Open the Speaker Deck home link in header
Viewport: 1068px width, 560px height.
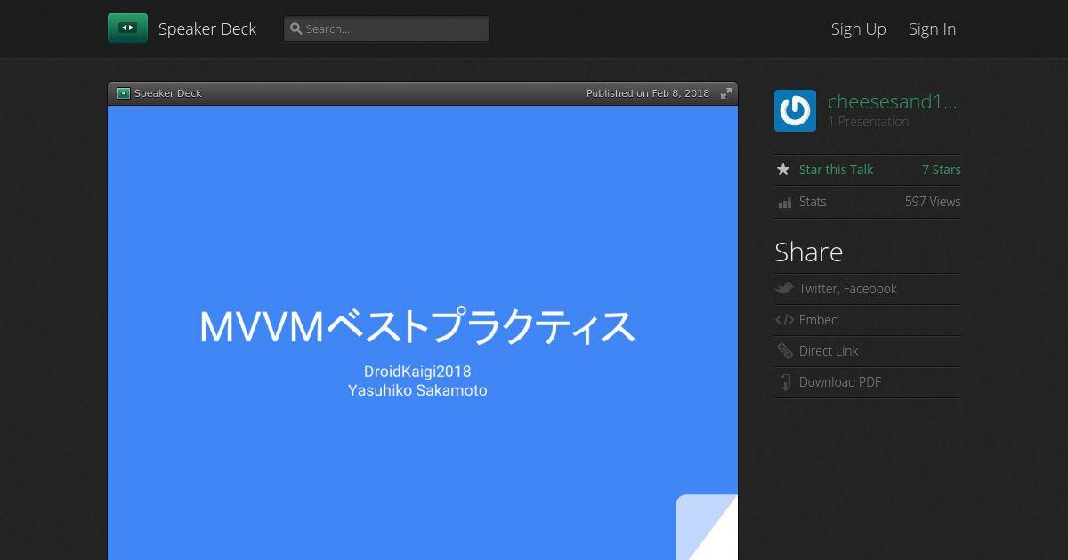pos(207,28)
